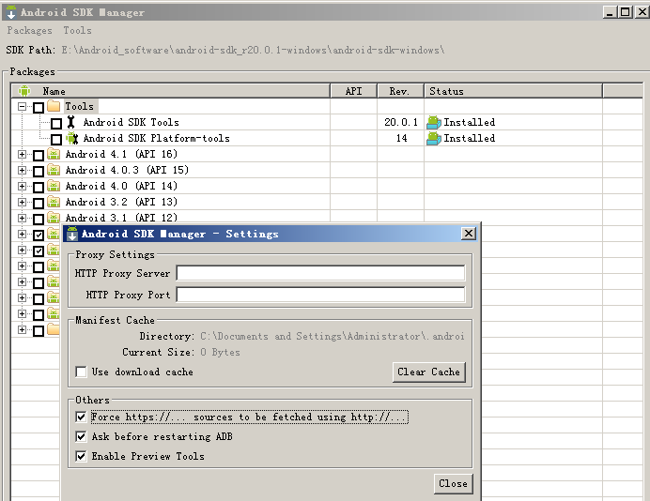Image resolution: width=650 pixels, height=501 pixels.
Task: Click the HTTP Proxy Server input field
Action: tap(320, 273)
